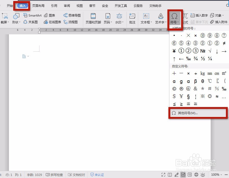
Task: Click the 字数: 1029 word count
Action: (34, 175)
